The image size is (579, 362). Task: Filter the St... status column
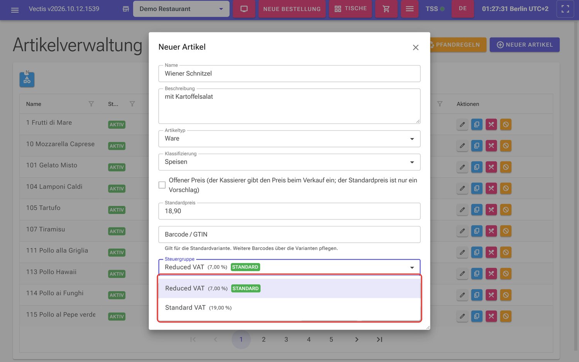pos(132,104)
